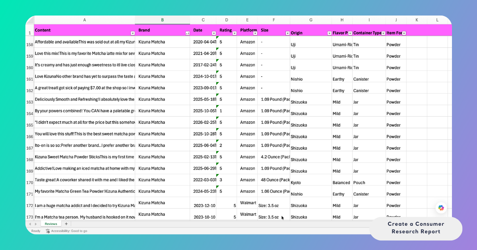The width and height of the screenshot is (477, 250).
Task: Click cell 'Addictive!Love making an iced matcha'
Action: coord(84,168)
